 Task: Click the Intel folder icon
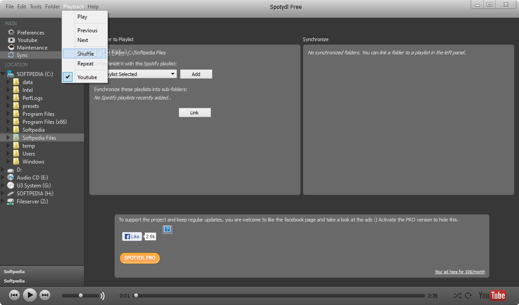16,90
